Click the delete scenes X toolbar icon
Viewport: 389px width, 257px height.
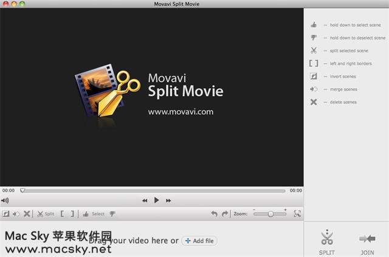[27, 214]
